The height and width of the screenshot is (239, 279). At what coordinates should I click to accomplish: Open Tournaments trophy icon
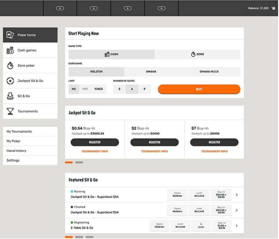pyautogui.click(x=10, y=112)
